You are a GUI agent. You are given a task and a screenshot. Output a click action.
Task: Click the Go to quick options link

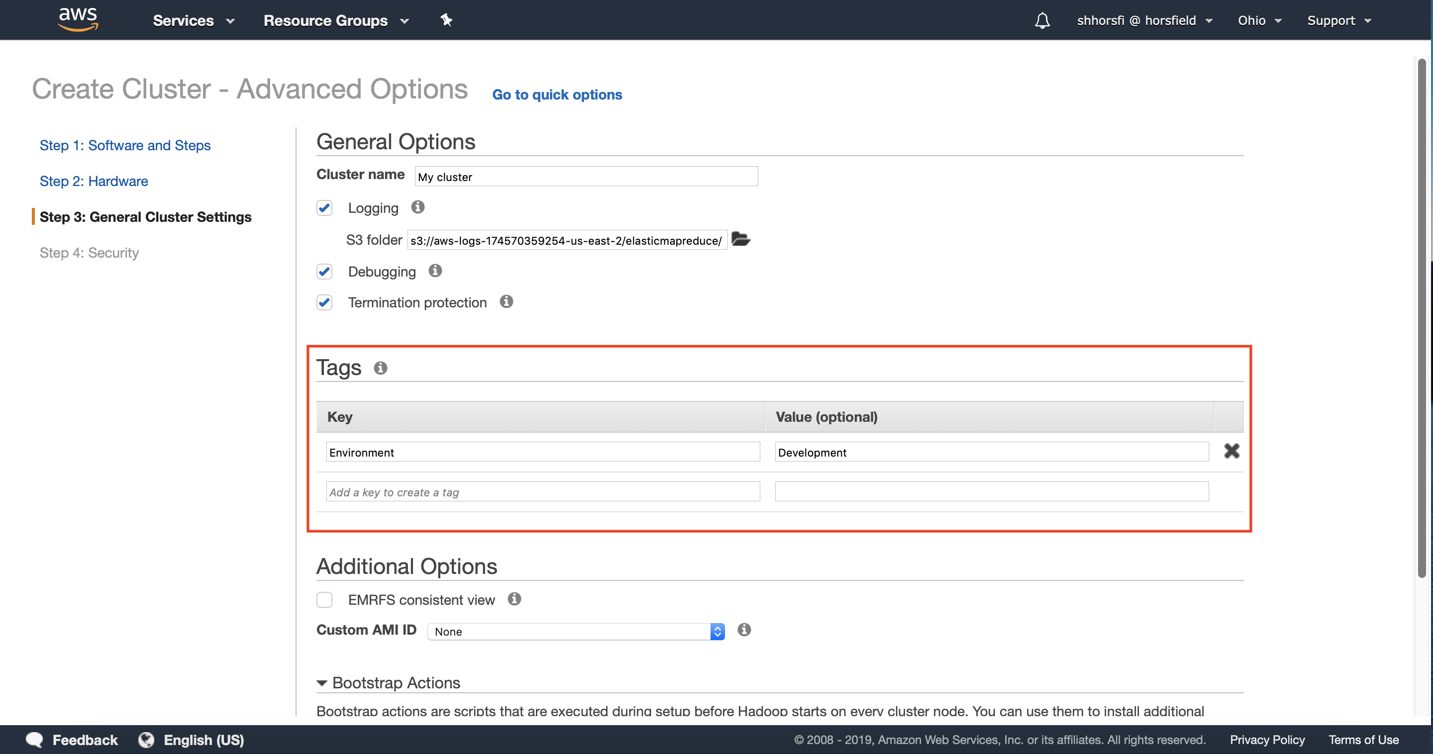point(557,94)
